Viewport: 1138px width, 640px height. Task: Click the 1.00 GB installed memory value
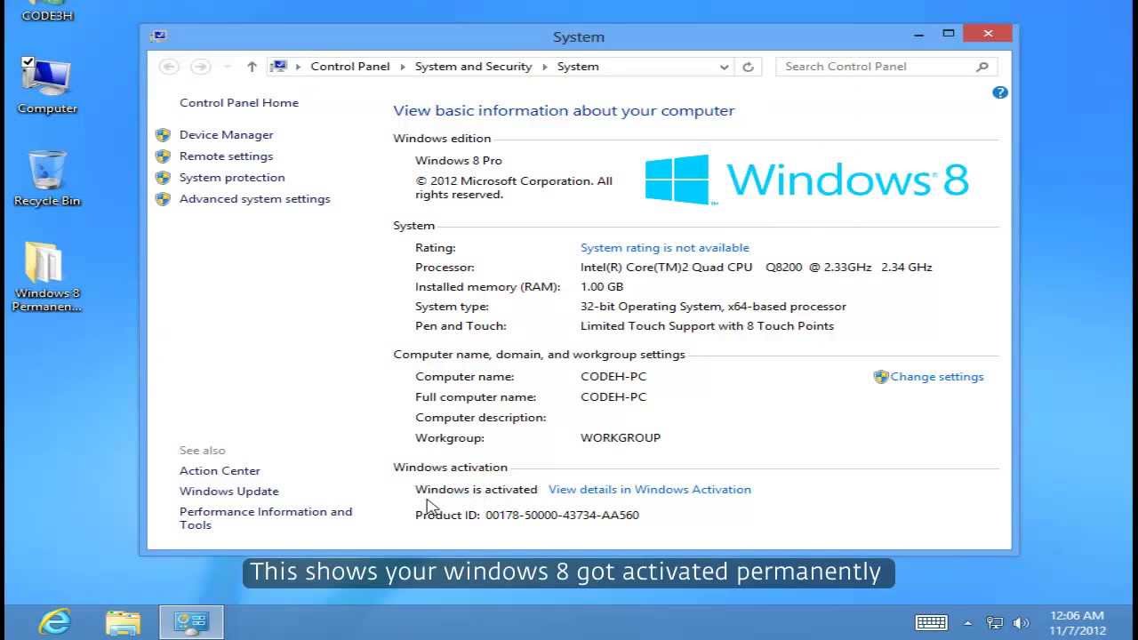point(602,287)
